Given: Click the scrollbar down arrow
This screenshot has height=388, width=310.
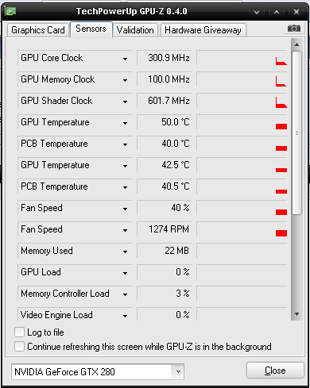Looking at the screenshot, I should coord(296,314).
